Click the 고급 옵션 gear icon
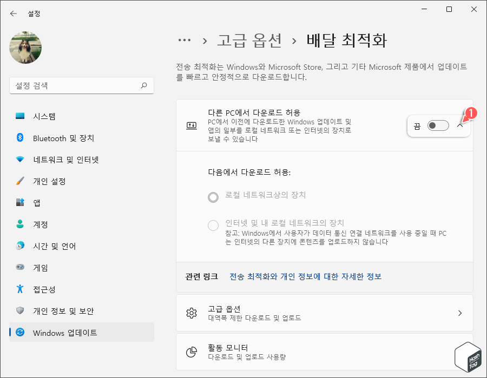 click(192, 313)
